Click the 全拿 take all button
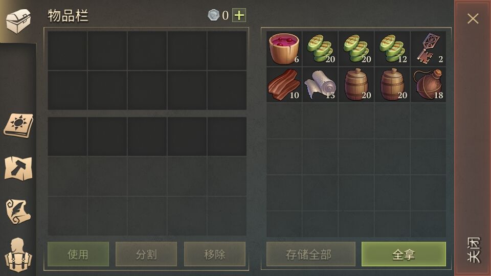The height and width of the screenshot is (276, 491). [x=404, y=254]
